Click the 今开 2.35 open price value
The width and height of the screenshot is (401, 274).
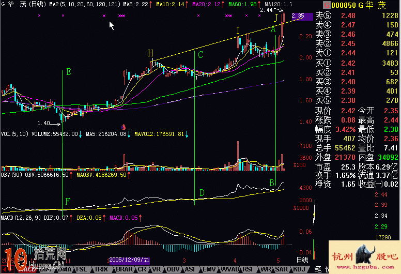coord(391,111)
